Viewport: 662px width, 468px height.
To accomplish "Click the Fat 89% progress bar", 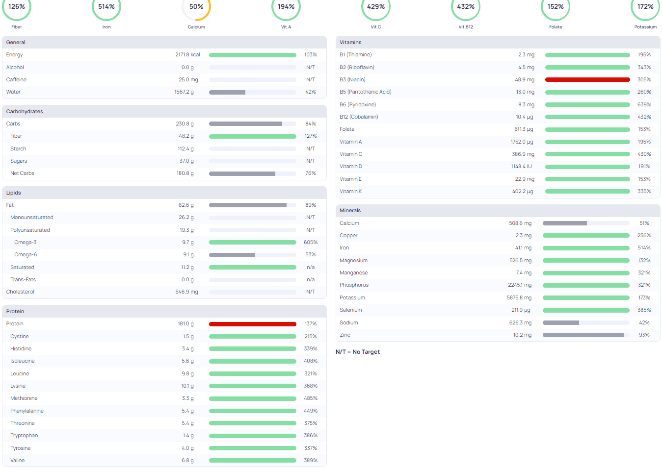I will 253,205.
